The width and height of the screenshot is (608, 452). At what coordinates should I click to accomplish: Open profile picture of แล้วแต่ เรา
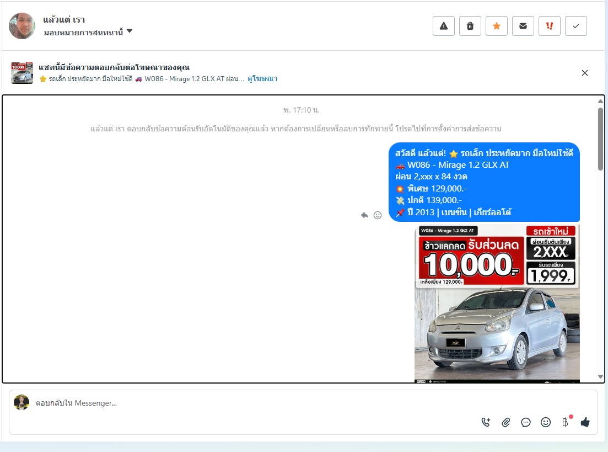(x=22, y=26)
